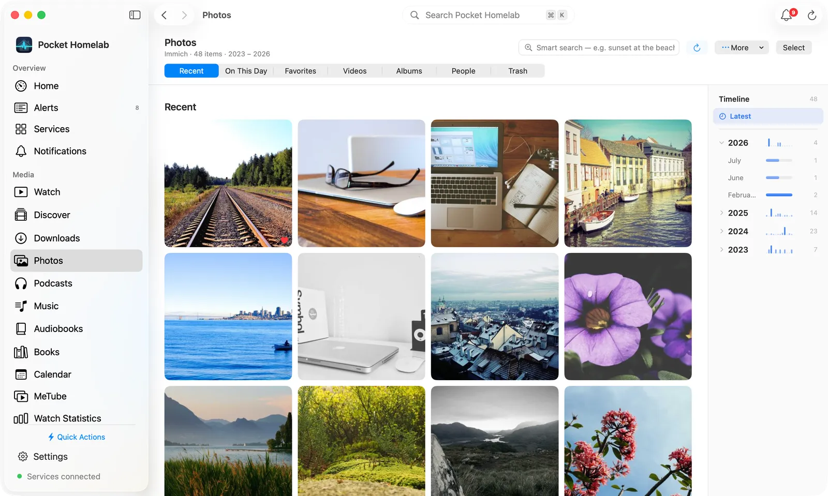The width and height of the screenshot is (828, 496).
Task: Open the Podcasts section
Action: (x=76, y=283)
